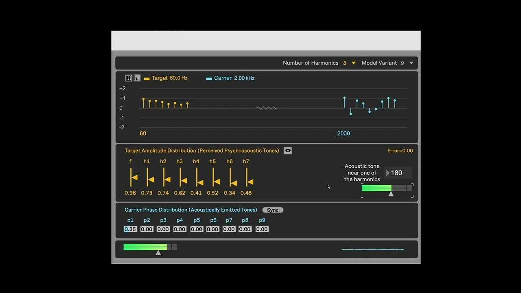Open the Number of Harmonics dropdown arrow

(x=353, y=63)
